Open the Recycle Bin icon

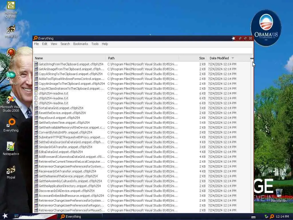coord(279,196)
